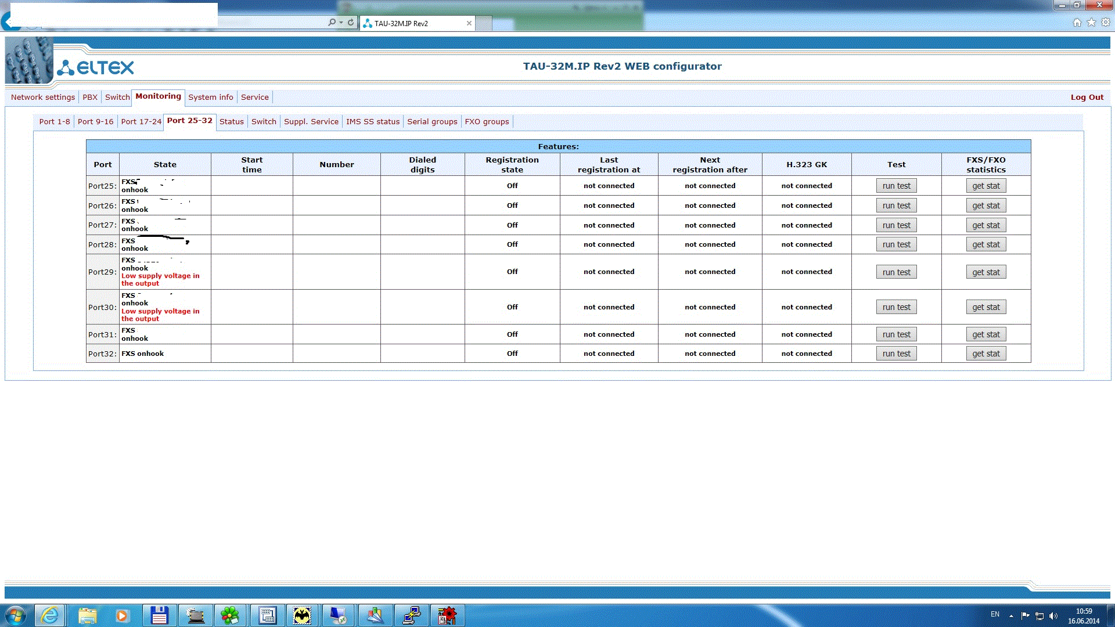
Task: Get stat for Port26
Action: 986,206
